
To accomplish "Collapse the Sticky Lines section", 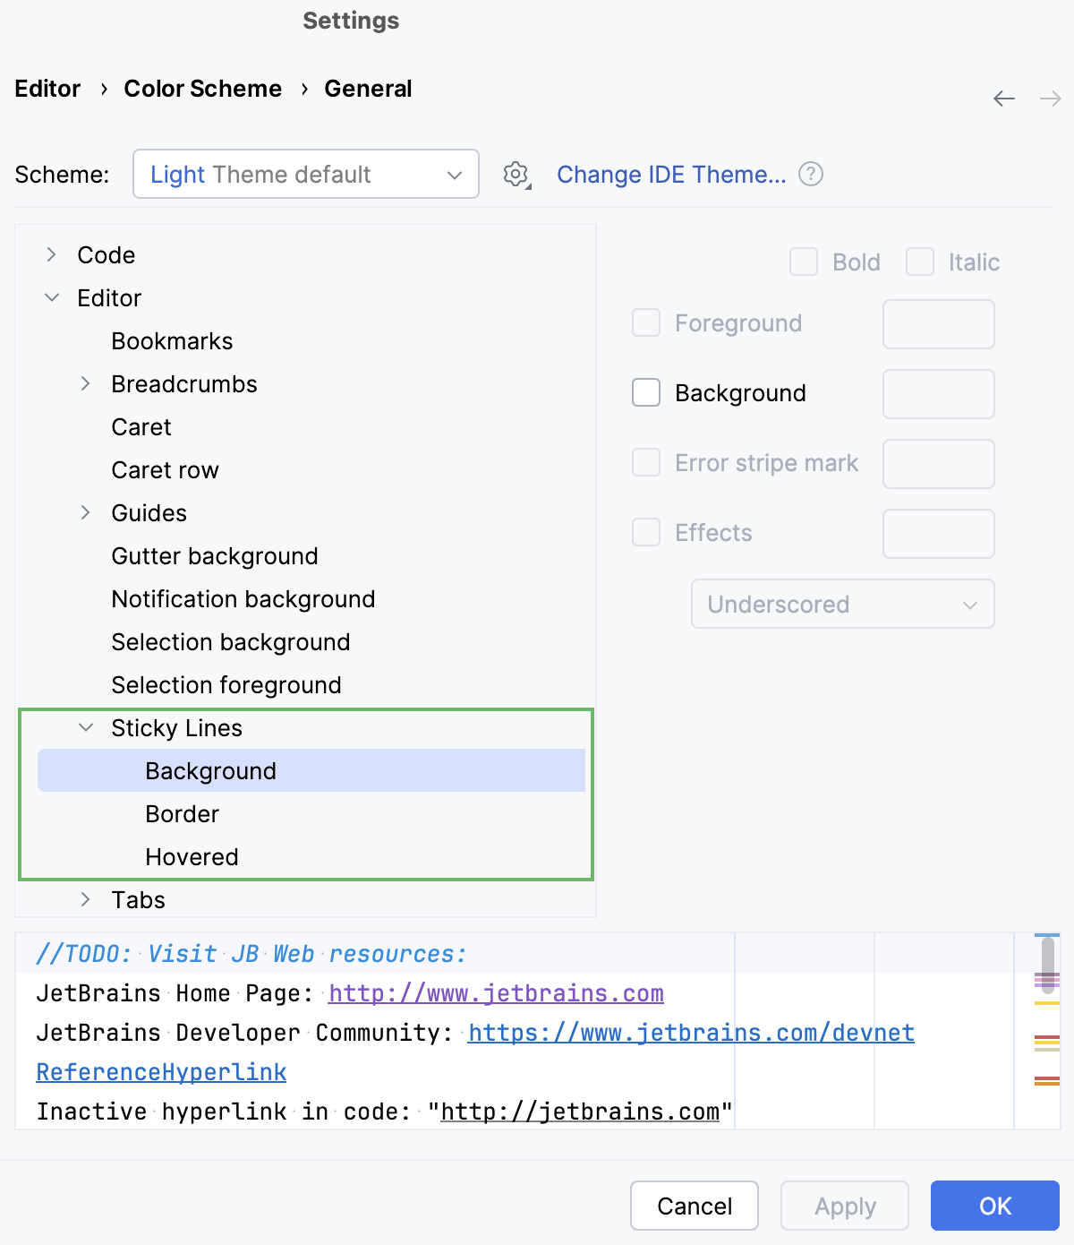I will coord(85,728).
